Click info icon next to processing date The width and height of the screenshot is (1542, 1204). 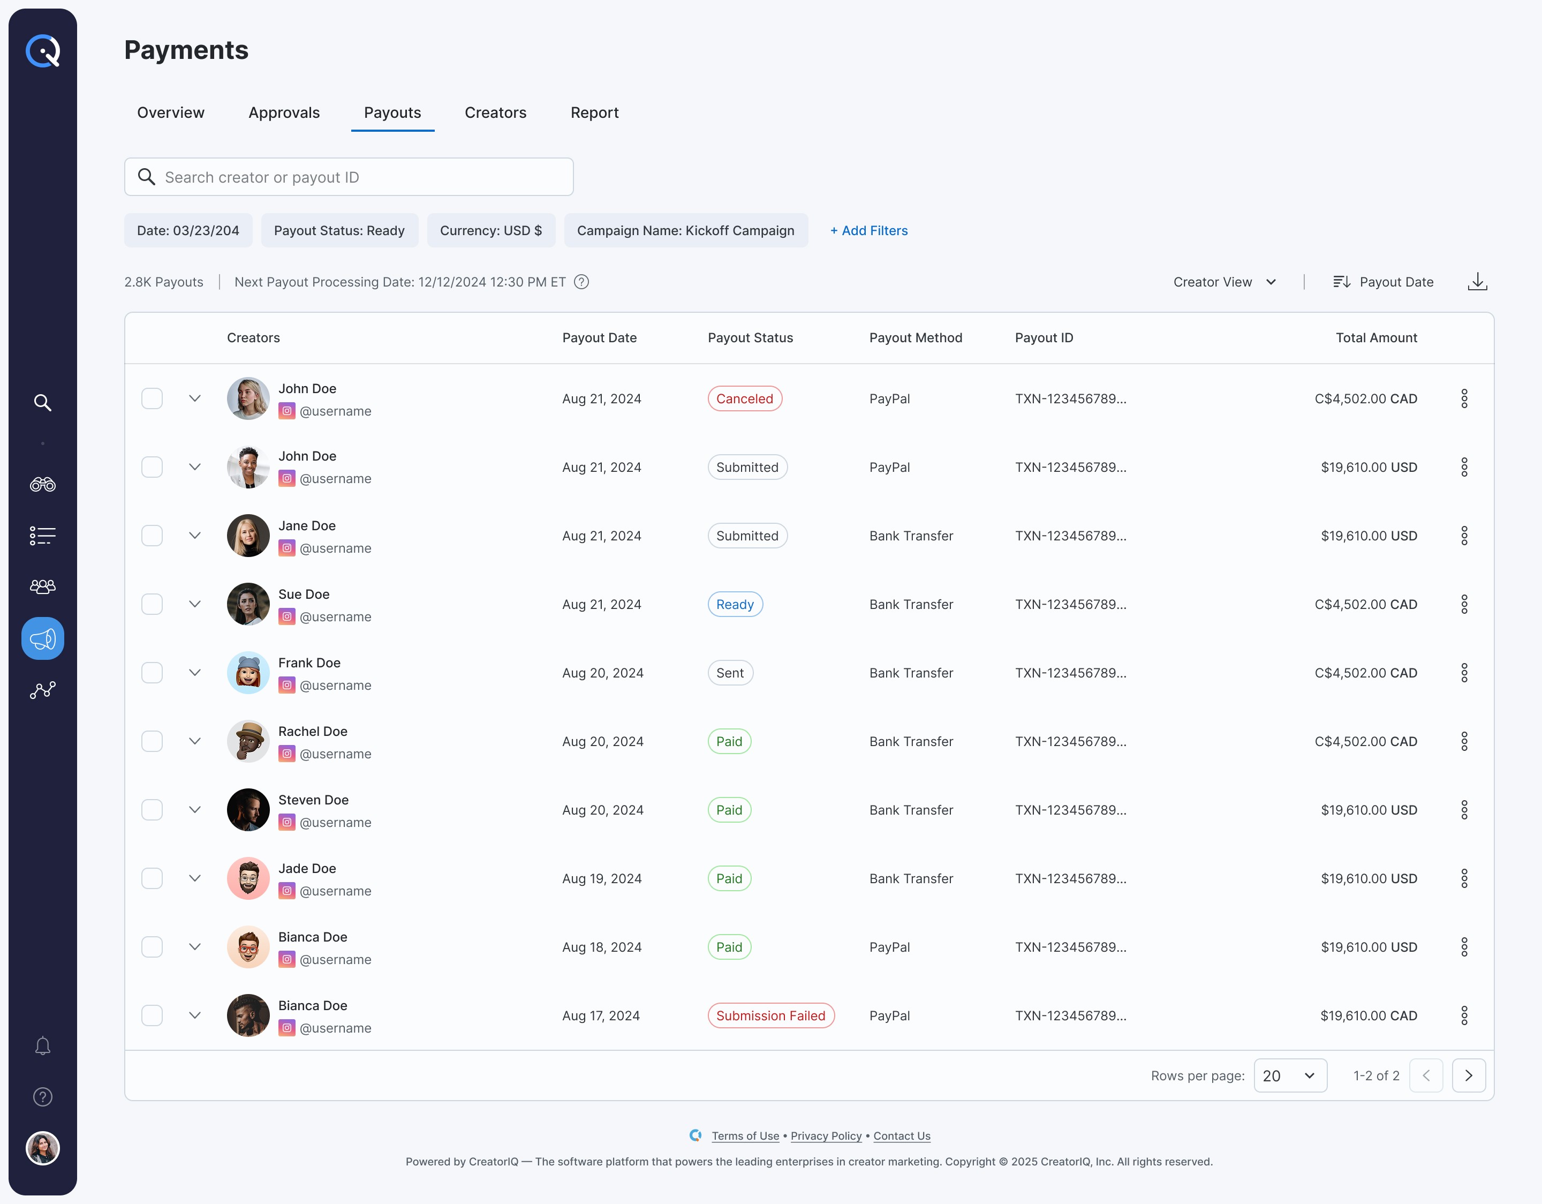coord(581,282)
